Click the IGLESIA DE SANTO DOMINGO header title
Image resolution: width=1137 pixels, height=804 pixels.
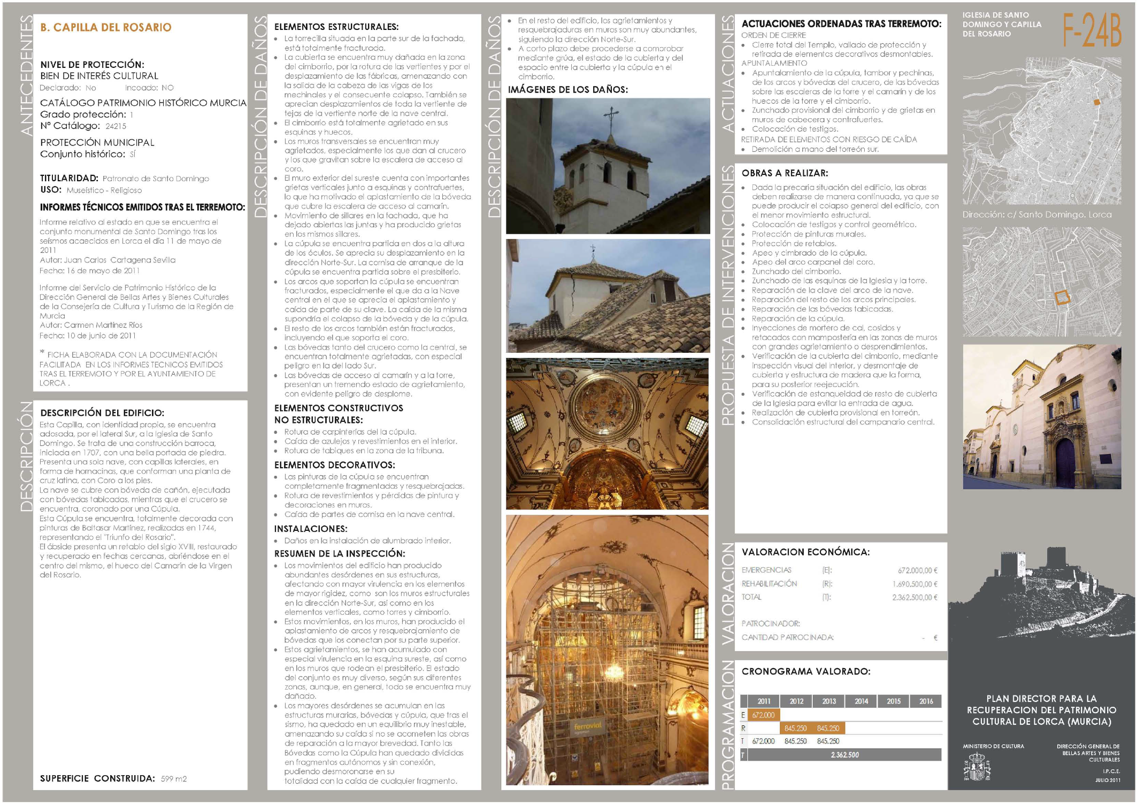(1002, 25)
